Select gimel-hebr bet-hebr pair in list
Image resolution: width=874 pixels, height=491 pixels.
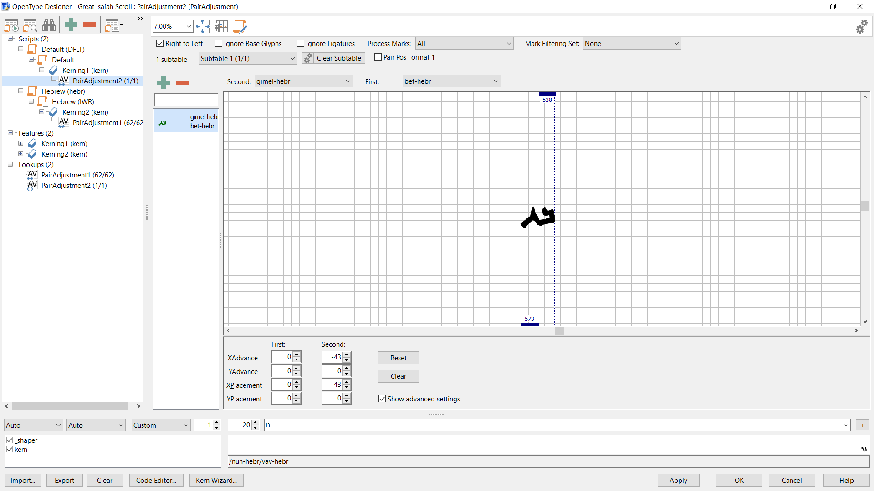coord(186,121)
